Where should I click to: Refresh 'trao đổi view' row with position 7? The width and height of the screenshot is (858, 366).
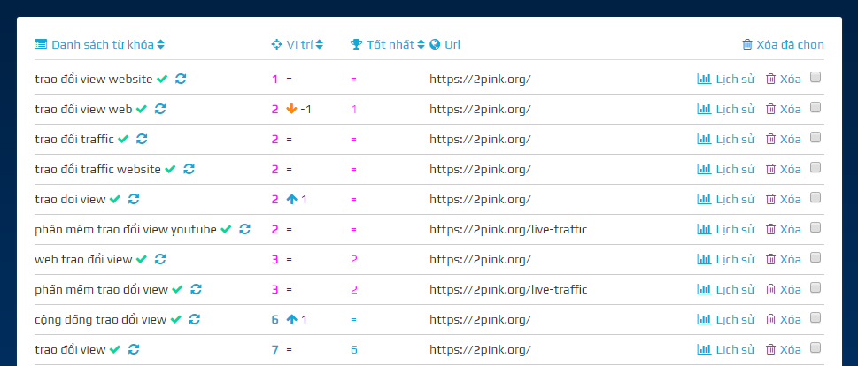[x=134, y=349]
